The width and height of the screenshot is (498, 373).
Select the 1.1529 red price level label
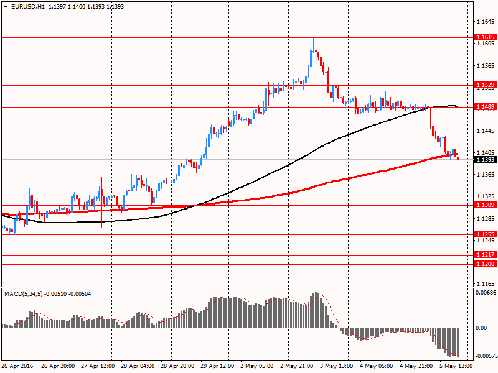(x=486, y=85)
